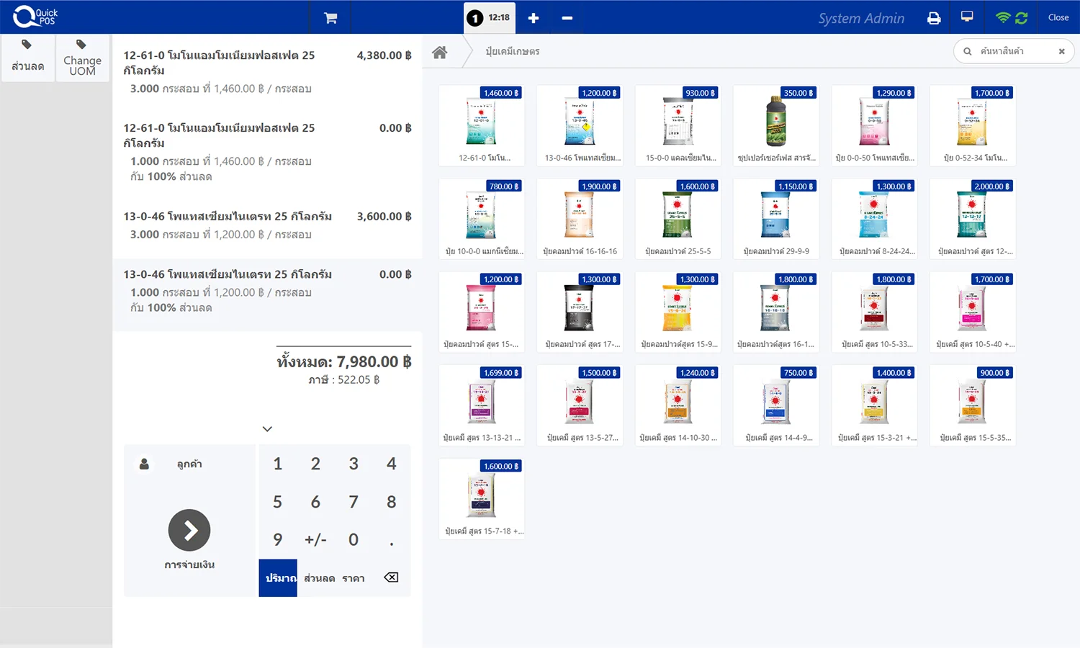This screenshot has height=648, width=1080.
Task: Collapse the order summary with the chevron
Action: [267, 428]
